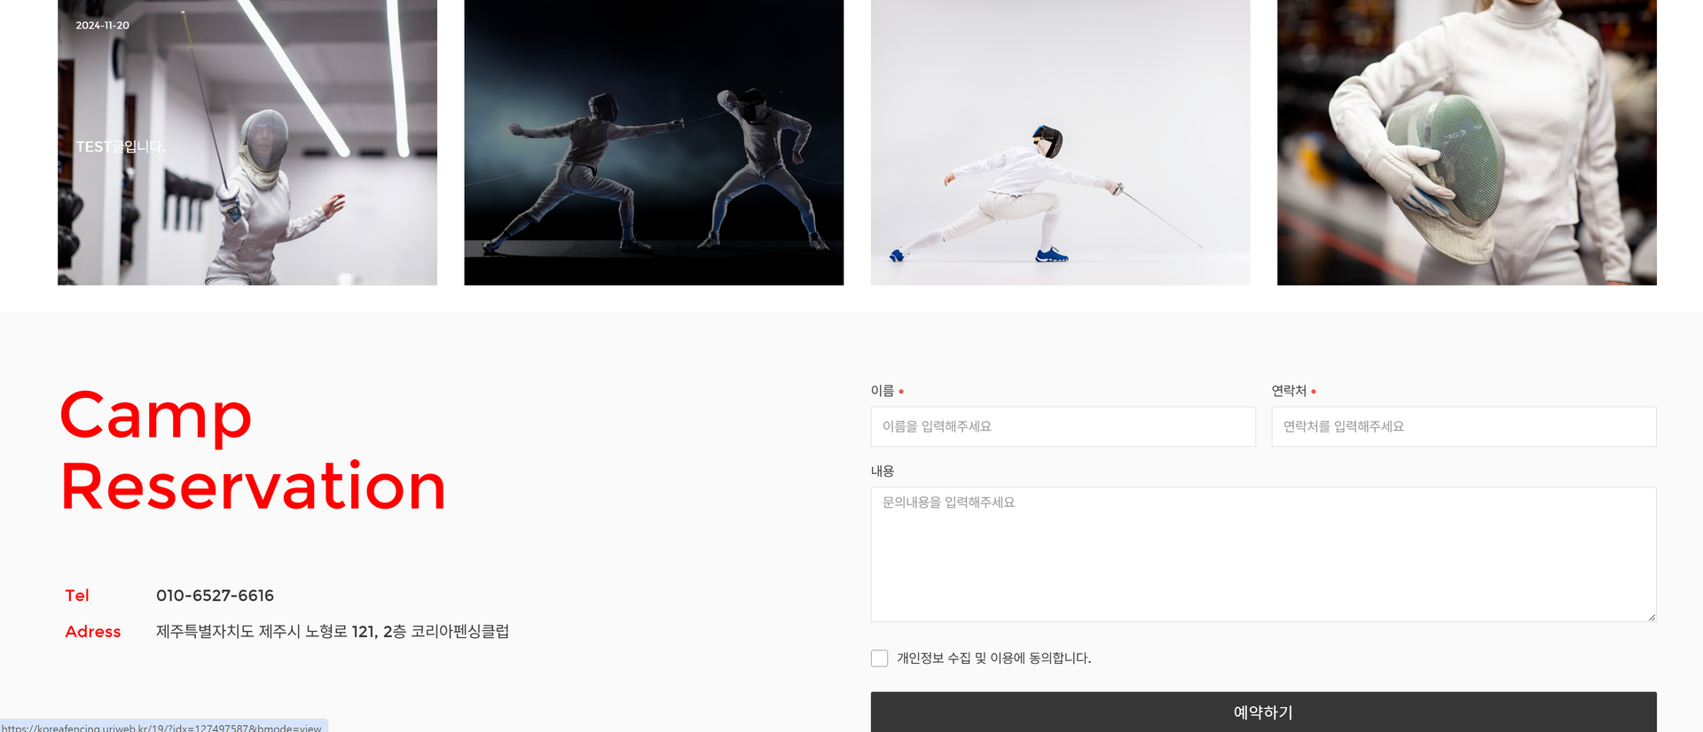This screenshot has height=732, width=1703.
Task: Submit the form with 예약하기 button
Action: [1263, 712]
